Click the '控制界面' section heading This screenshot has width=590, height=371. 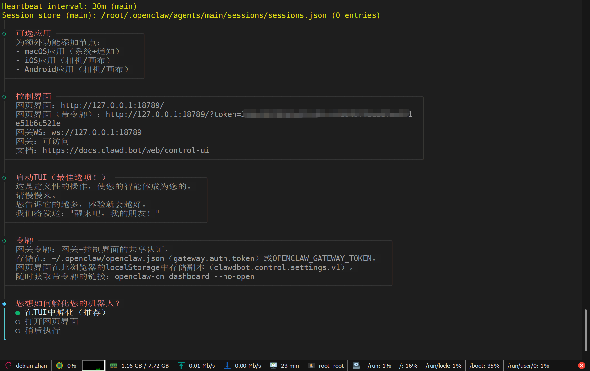click(33, 96)
